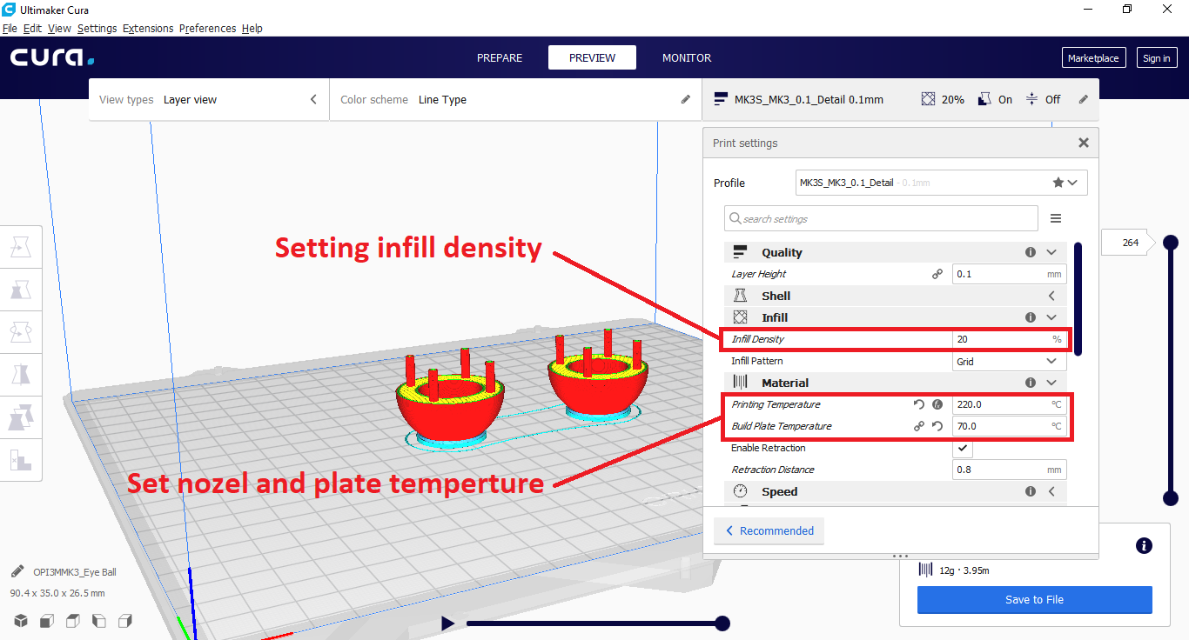Image resolution: width=1189 pixels, height=640 pixels.
Task: Open the print info icon above Save to File
Action: click(x=1145, y=546)
